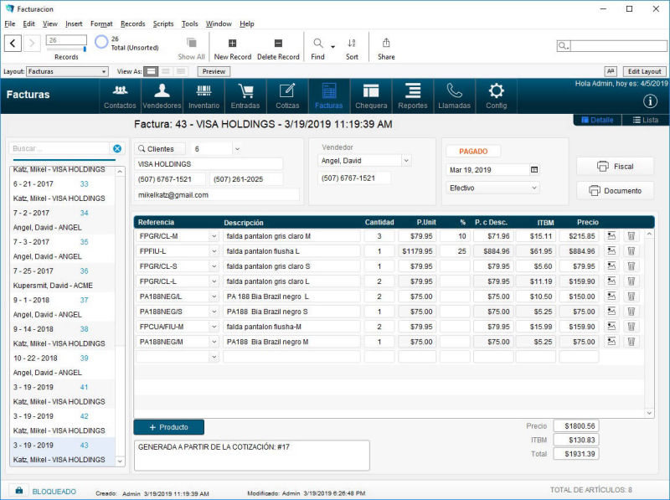The width and height of the screenshot is (670, 500).
Task: Click the Edit Layout button
Action: point(644,71)
